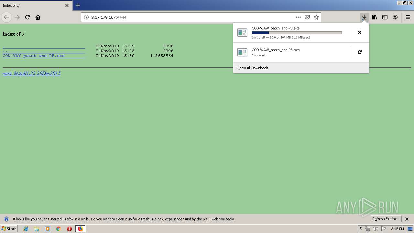
Task: Click the forward navigation arrow
Action: (17, 17)
